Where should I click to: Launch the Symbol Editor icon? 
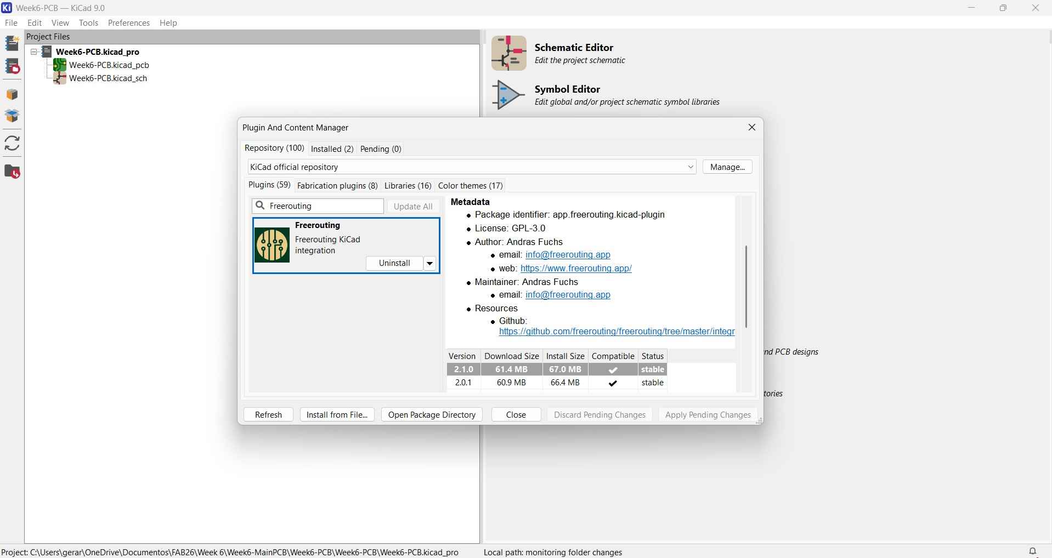[509, 95]
